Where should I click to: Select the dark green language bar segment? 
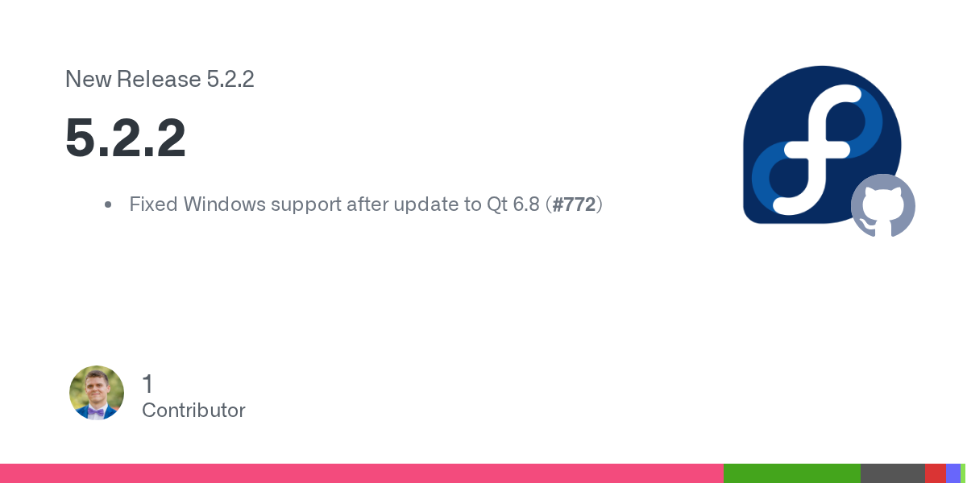(791, 473)
